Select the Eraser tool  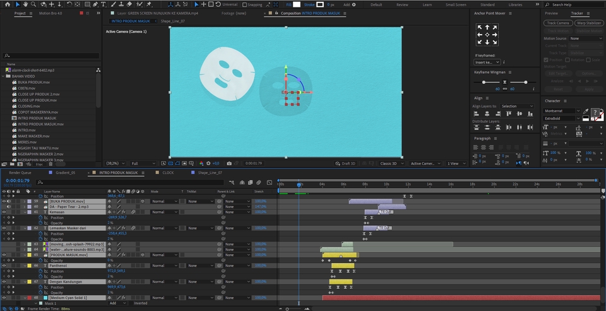pos(129,4)
